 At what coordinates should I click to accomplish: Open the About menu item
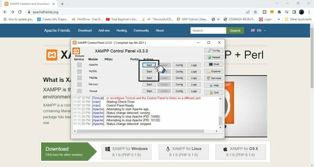[159, 31]
